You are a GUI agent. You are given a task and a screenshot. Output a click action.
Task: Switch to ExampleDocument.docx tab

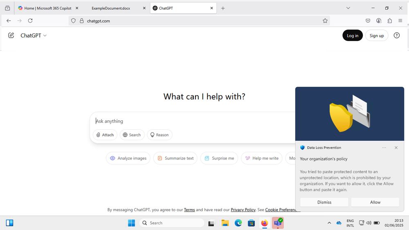111,8
